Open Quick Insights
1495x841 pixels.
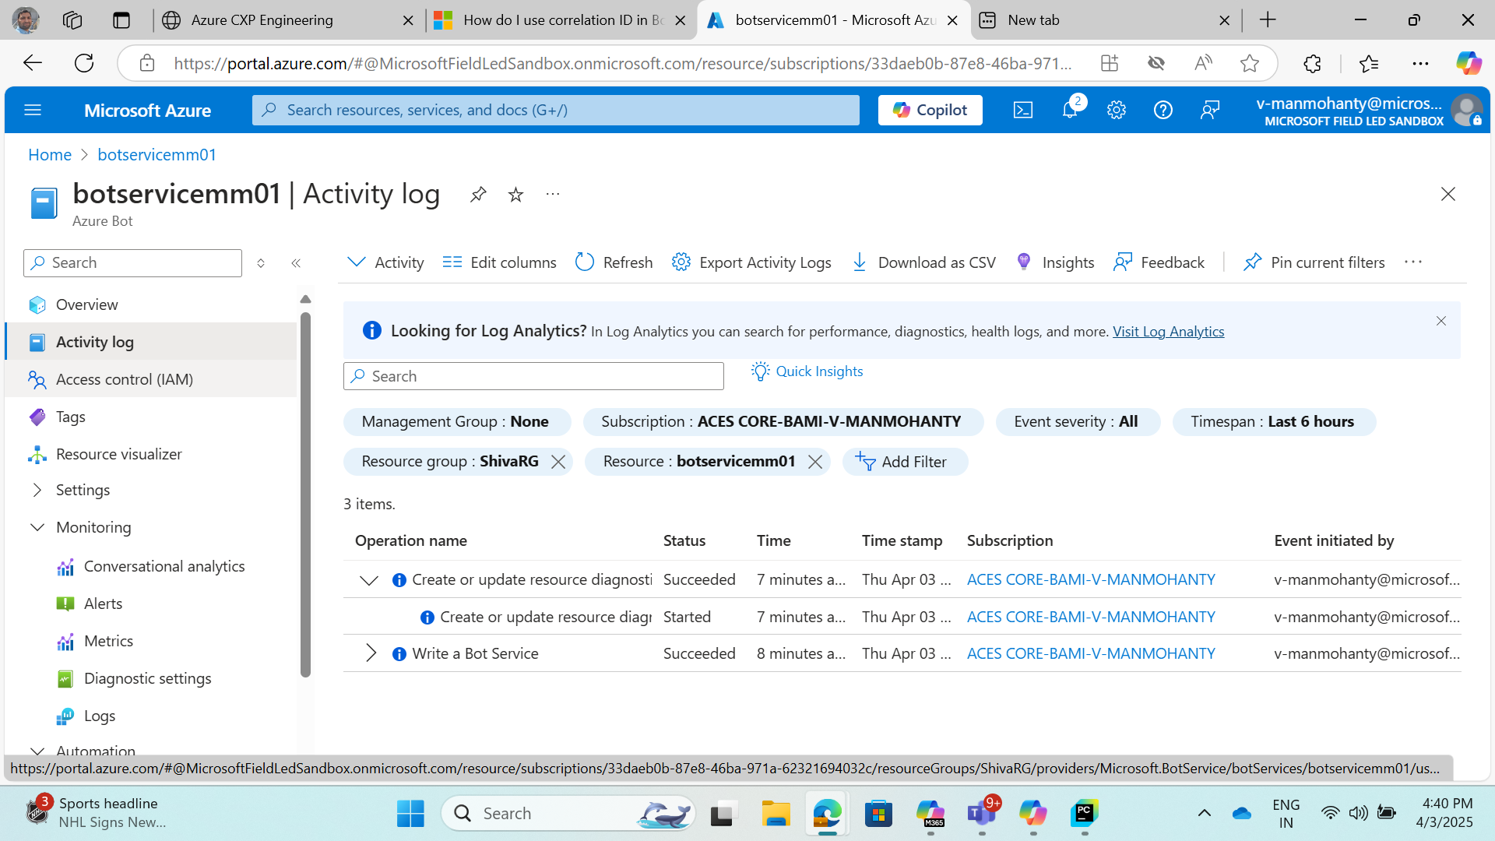807,371
